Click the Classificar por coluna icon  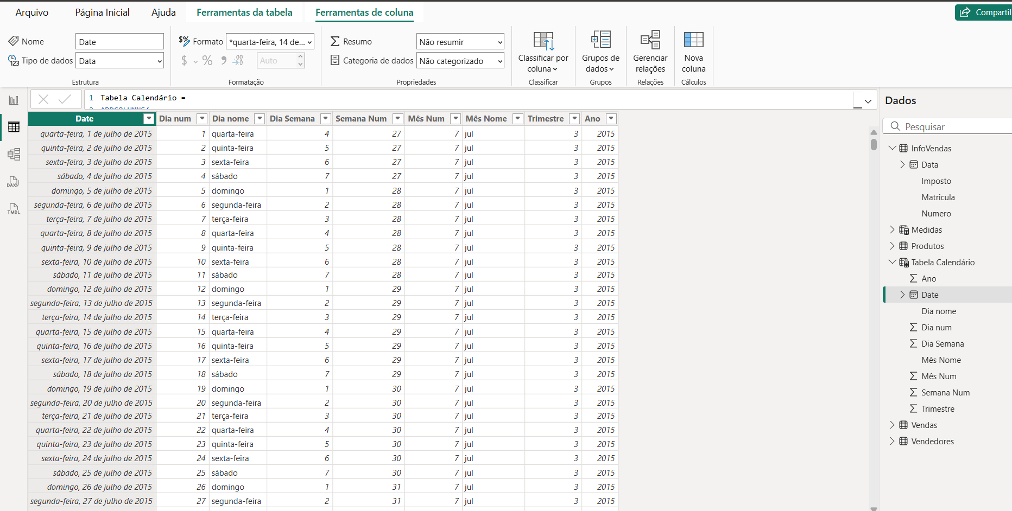coord(543,41)
